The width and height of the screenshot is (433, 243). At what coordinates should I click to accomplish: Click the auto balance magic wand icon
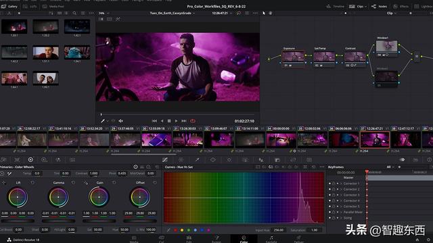pyautogui.click(x=9, y=173)
